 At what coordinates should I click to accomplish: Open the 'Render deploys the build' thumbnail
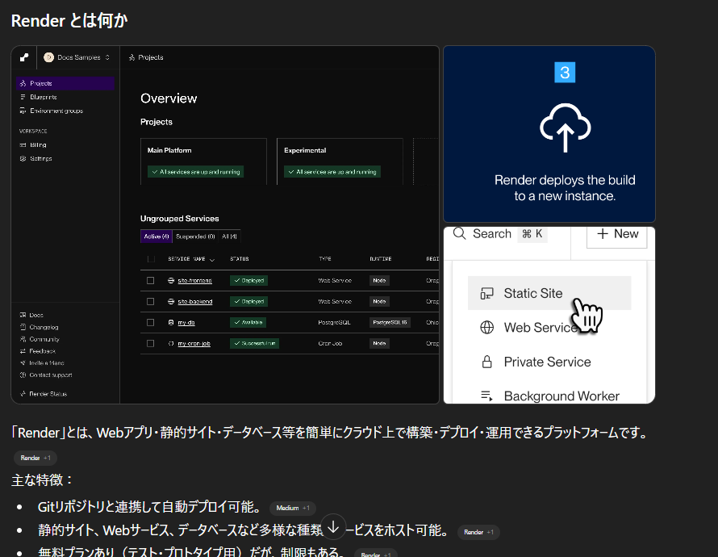tap(549, 134)
